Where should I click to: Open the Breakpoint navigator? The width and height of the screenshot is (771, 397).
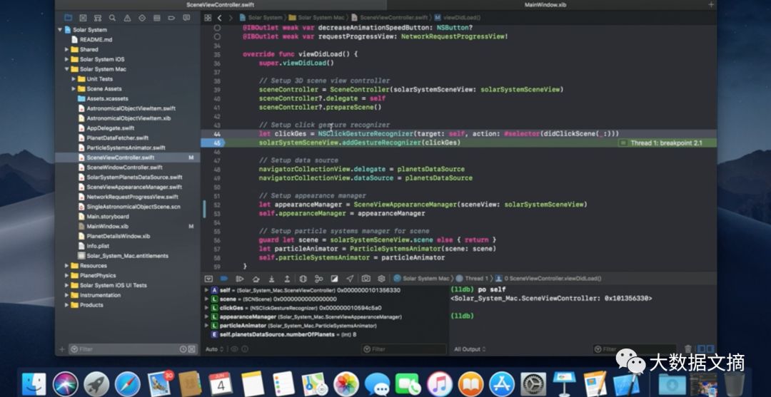click(171, 18)
